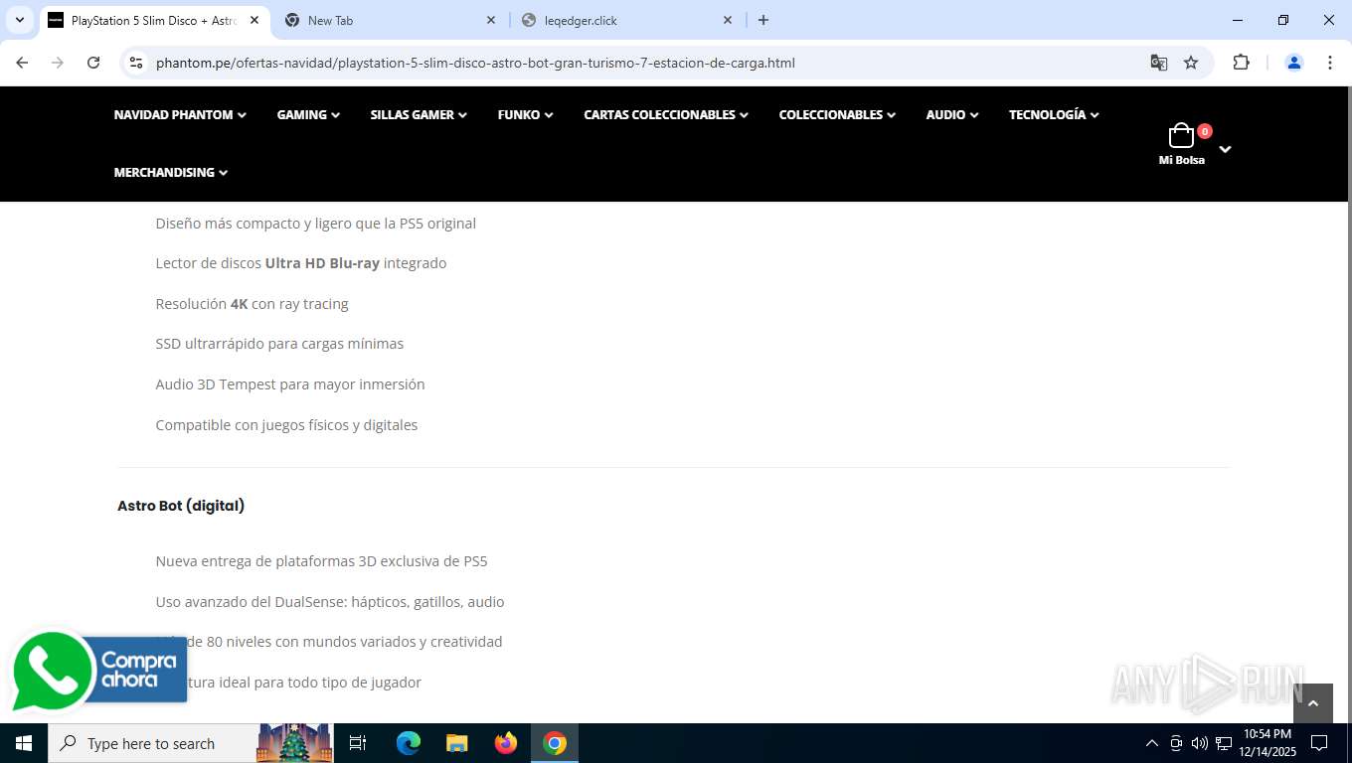The image size is (1352, 763).
Task: Open the Christmas tree search highlight
Action: click(294, 743)
